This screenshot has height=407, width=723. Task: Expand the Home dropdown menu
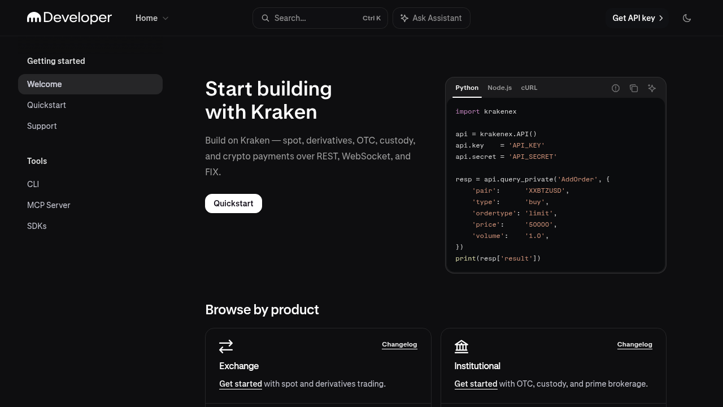click(152, 18)
